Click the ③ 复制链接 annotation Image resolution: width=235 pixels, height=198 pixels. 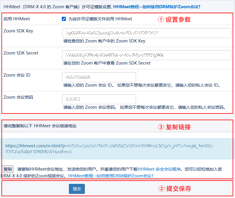[174, 127]
